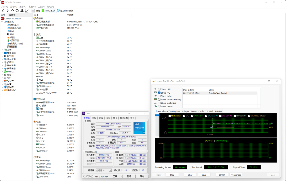Click the green BIOS 更新 download icon

43,11
